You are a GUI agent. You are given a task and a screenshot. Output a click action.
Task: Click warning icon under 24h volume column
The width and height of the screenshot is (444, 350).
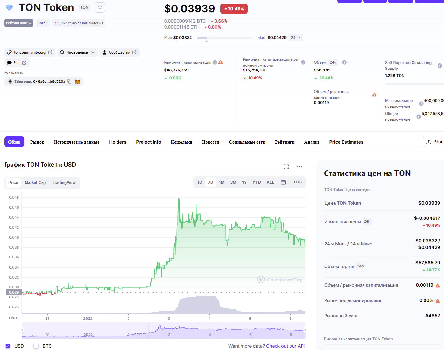point(374,94)
